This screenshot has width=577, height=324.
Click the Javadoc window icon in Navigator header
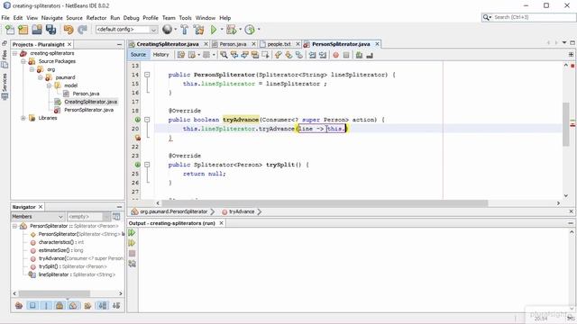coord(116,216)
